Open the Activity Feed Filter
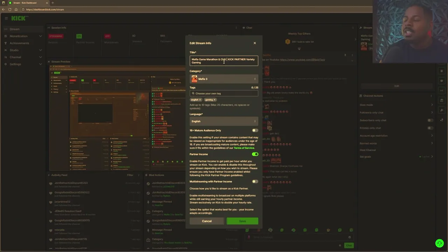 (130, 175)
